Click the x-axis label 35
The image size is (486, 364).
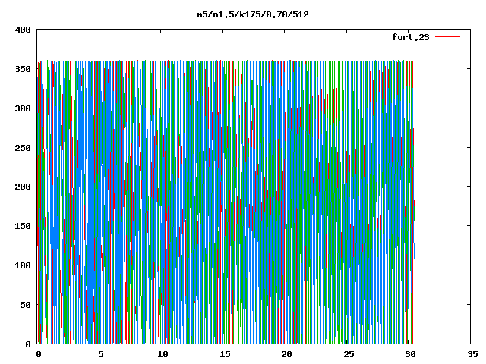pos(472,354)
